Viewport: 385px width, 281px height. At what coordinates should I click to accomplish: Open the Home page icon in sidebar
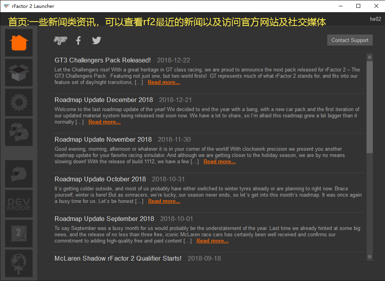[19, 43]
